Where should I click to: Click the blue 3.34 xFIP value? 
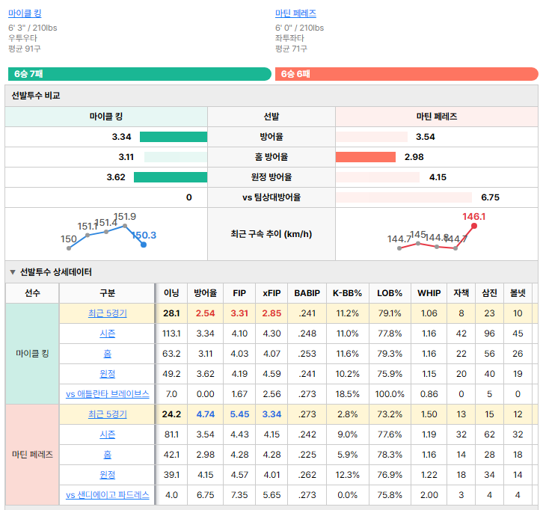coord(271,414)
